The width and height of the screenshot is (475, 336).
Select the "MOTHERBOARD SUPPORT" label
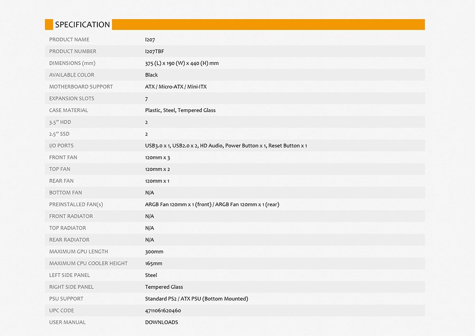pos(81,86)
